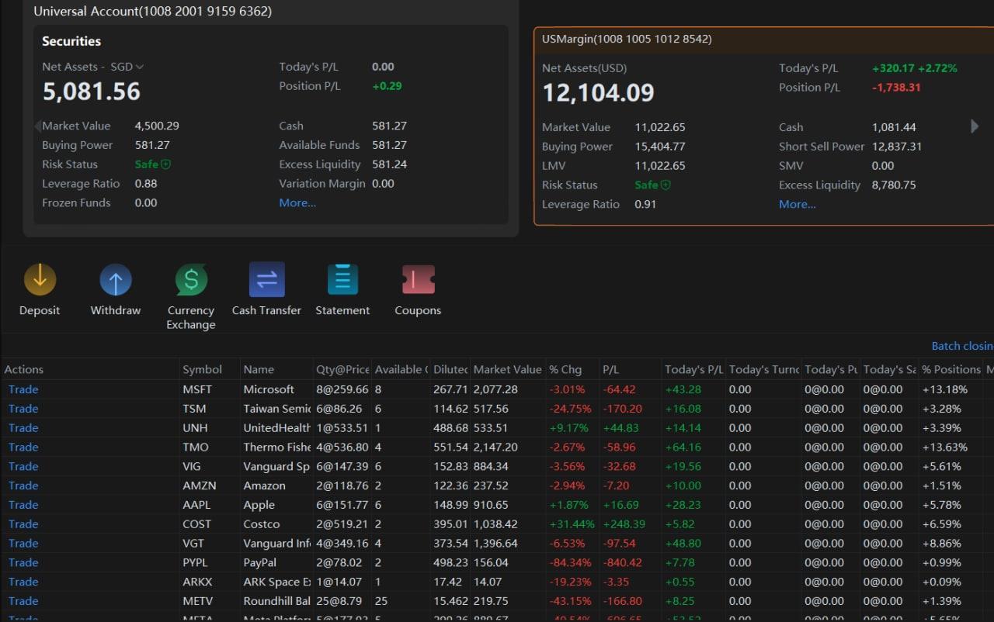Sort by the Qty@Price column header
Screen dimensions: 994x622
342,370
